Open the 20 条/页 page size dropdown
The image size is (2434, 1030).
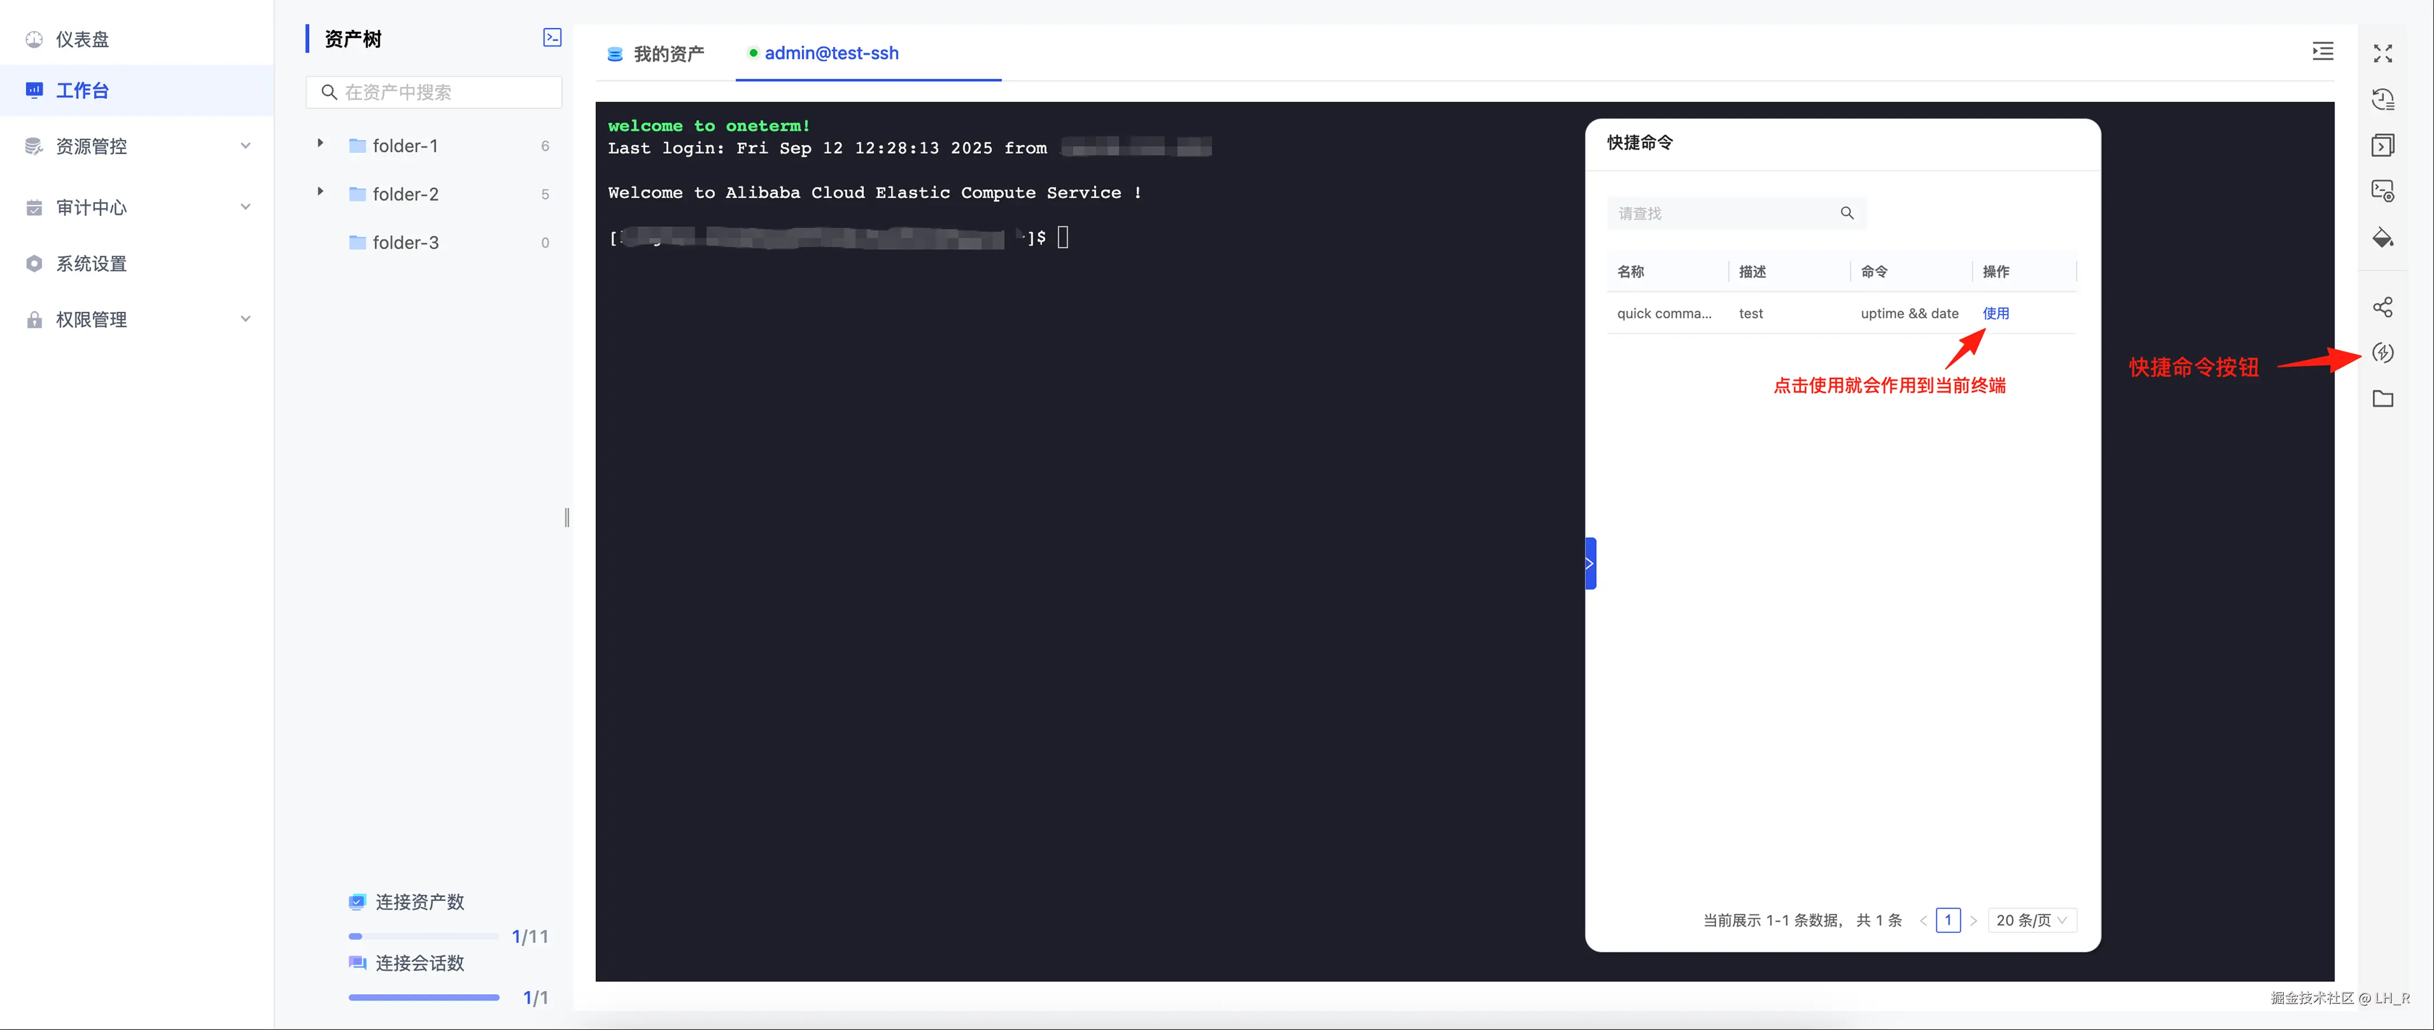tap(2031, 921)
